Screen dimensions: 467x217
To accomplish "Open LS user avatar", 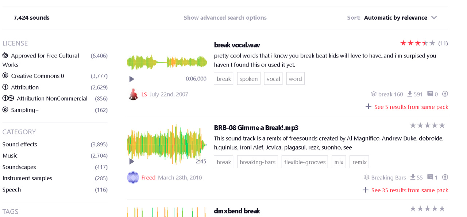I will [x=133, y=94].
